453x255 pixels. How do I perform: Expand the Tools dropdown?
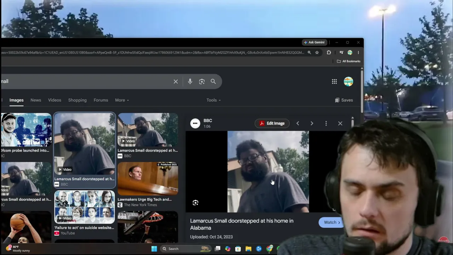213,100
